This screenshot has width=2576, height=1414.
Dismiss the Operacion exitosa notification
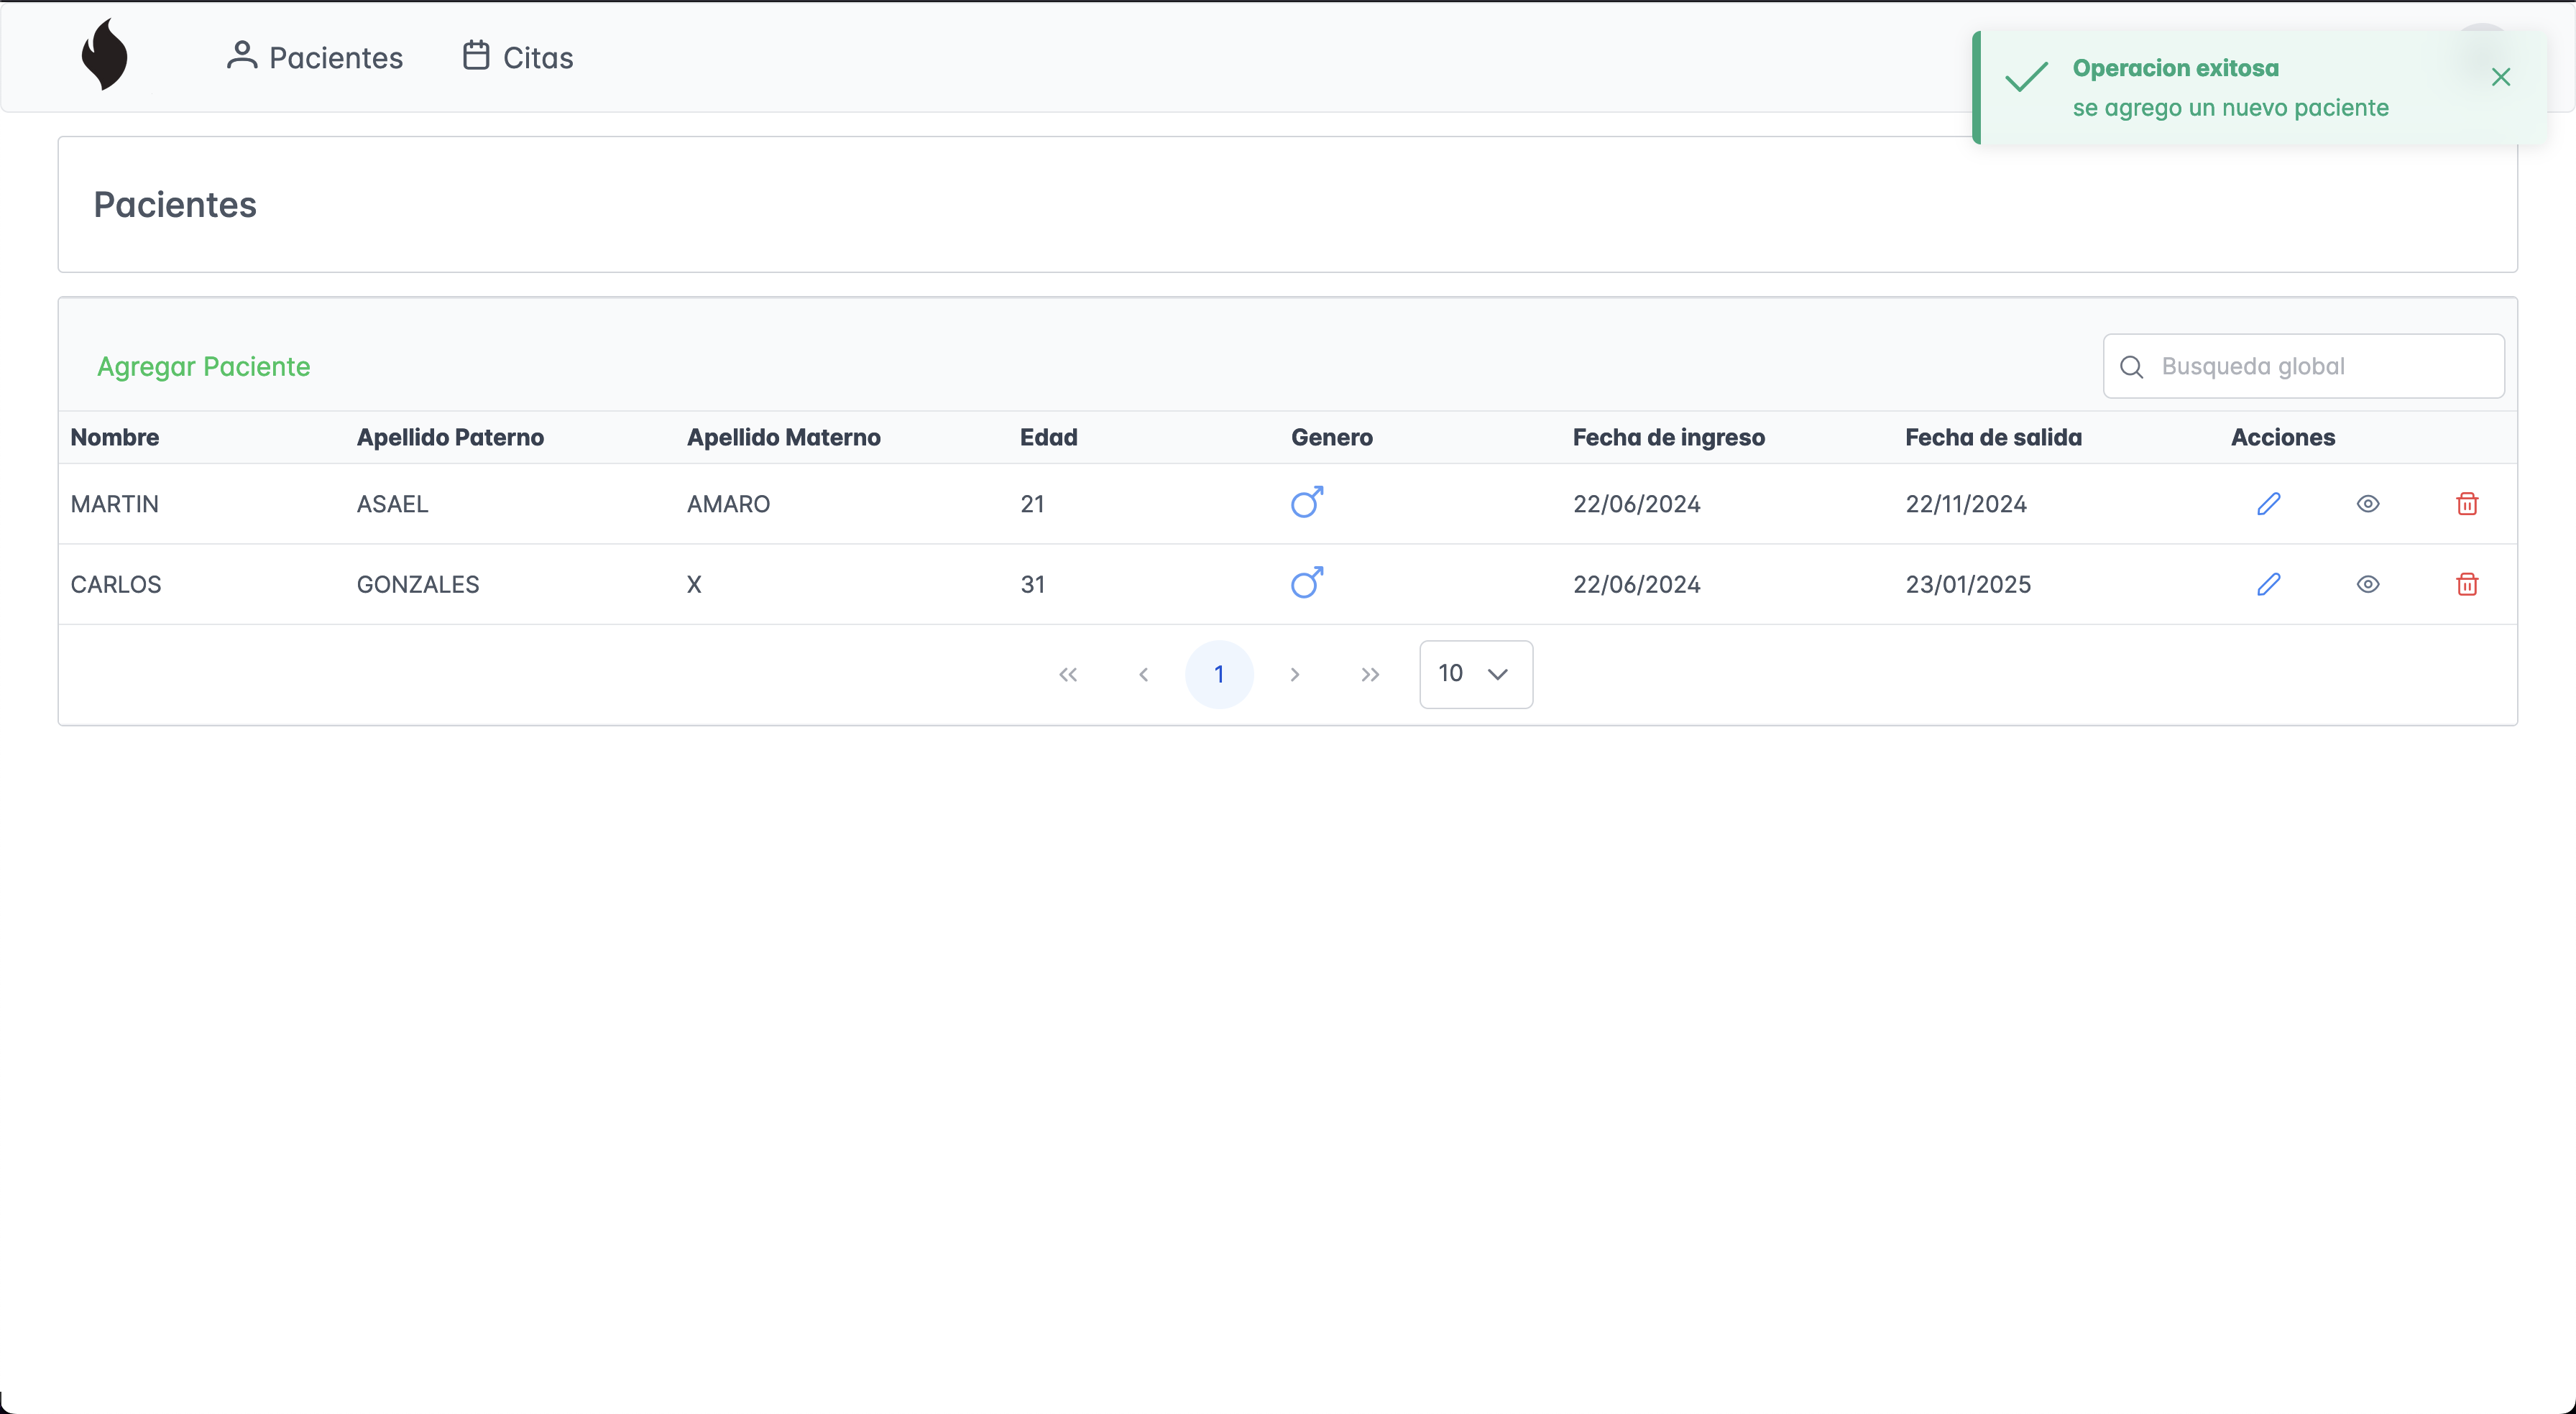(2500, 77)
